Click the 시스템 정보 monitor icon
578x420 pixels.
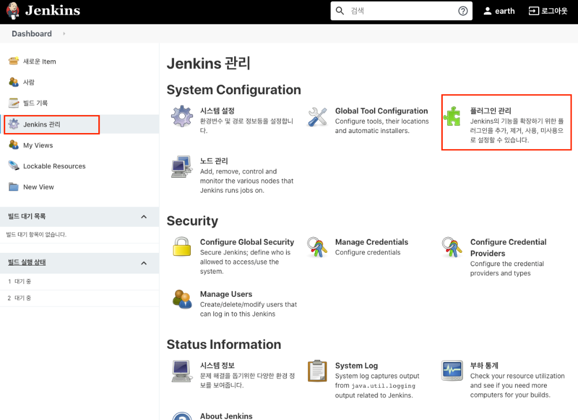(181, 371)
